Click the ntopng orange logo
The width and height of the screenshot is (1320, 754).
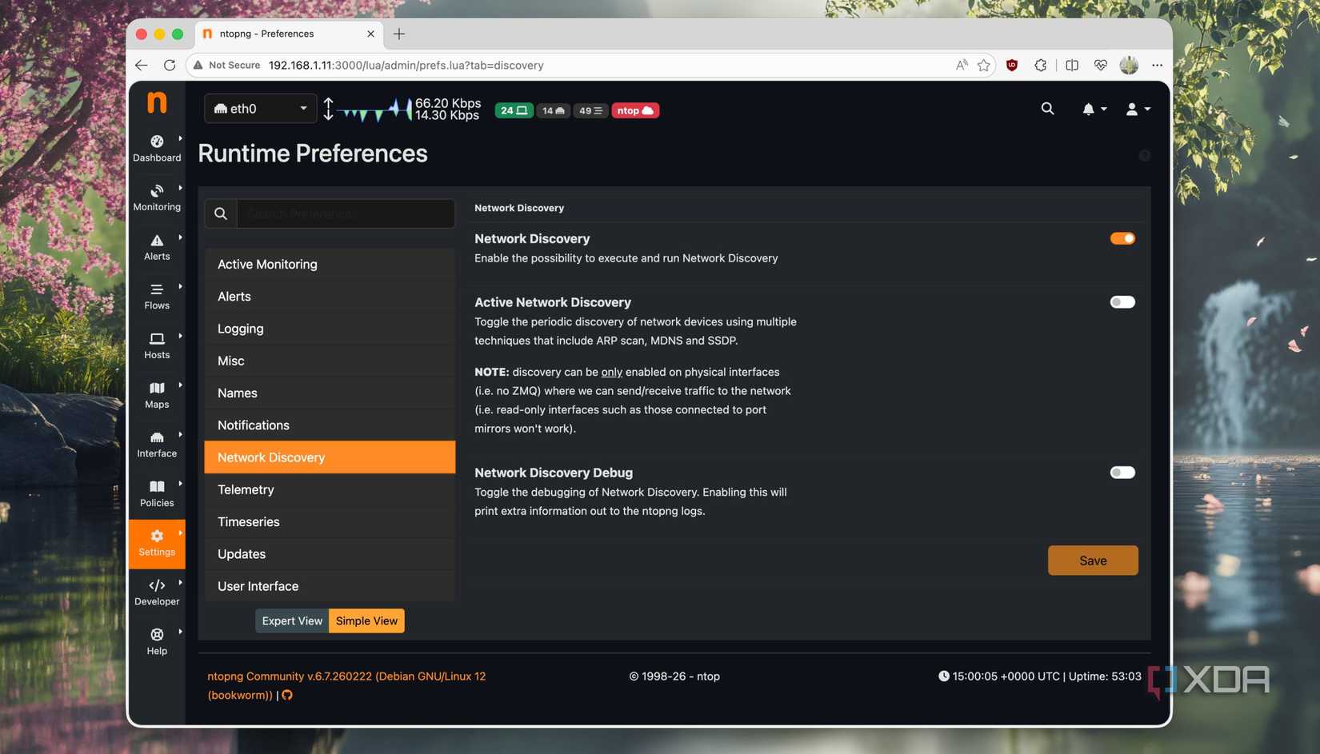157,102
